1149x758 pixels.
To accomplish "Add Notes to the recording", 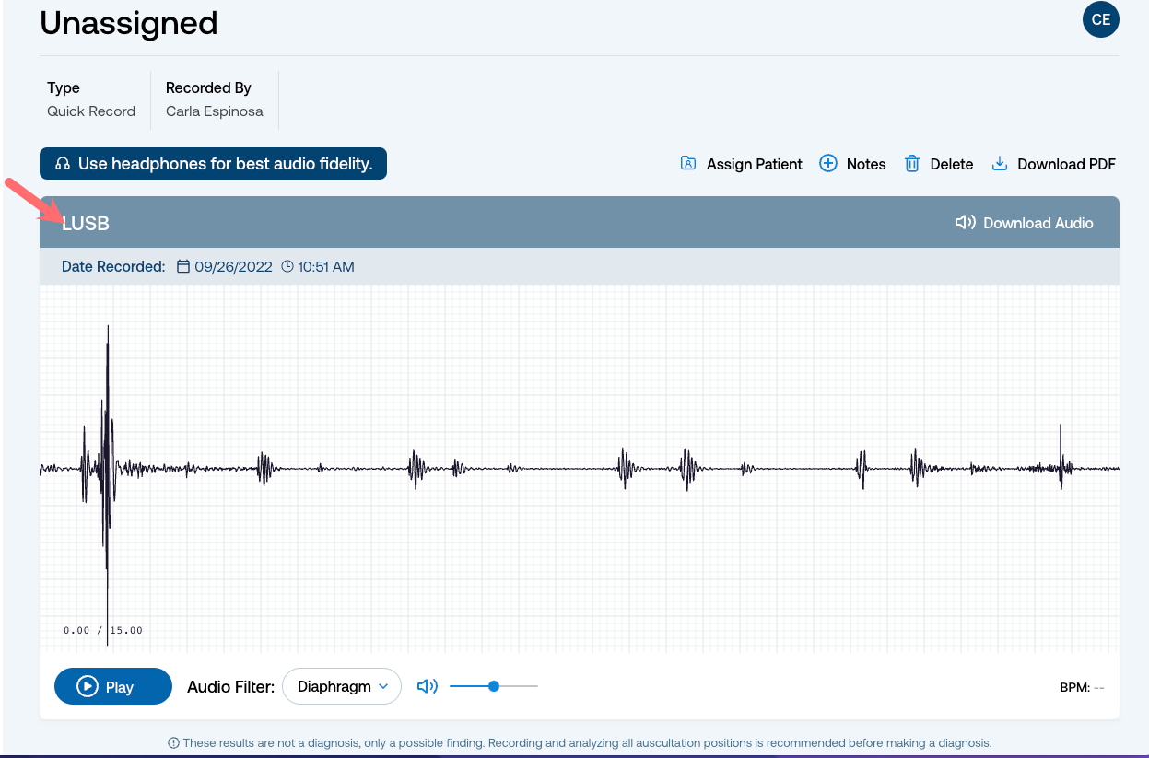I will (x=852, y=164).
